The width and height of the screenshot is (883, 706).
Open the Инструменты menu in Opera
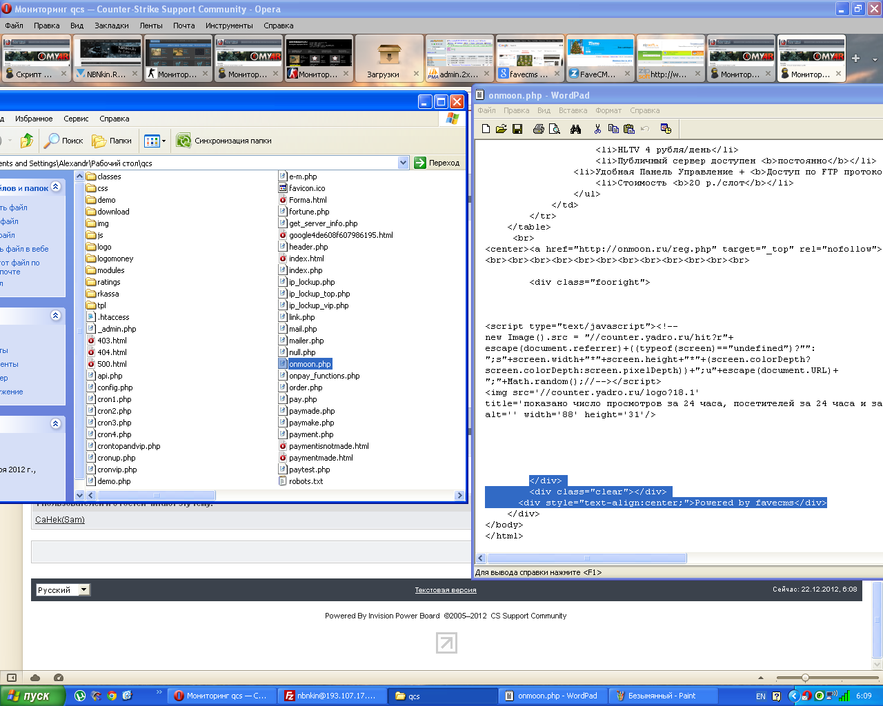point(229,26)
